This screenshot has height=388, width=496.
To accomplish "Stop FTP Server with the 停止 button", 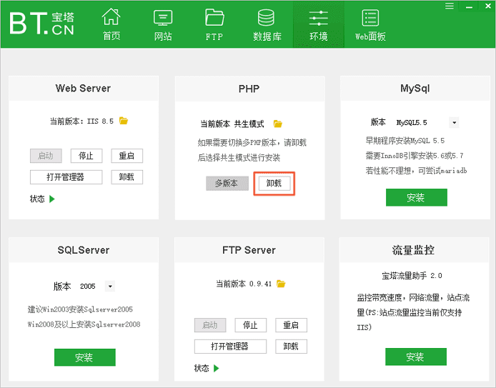I will pyautogui.click(x=250, y=325).
